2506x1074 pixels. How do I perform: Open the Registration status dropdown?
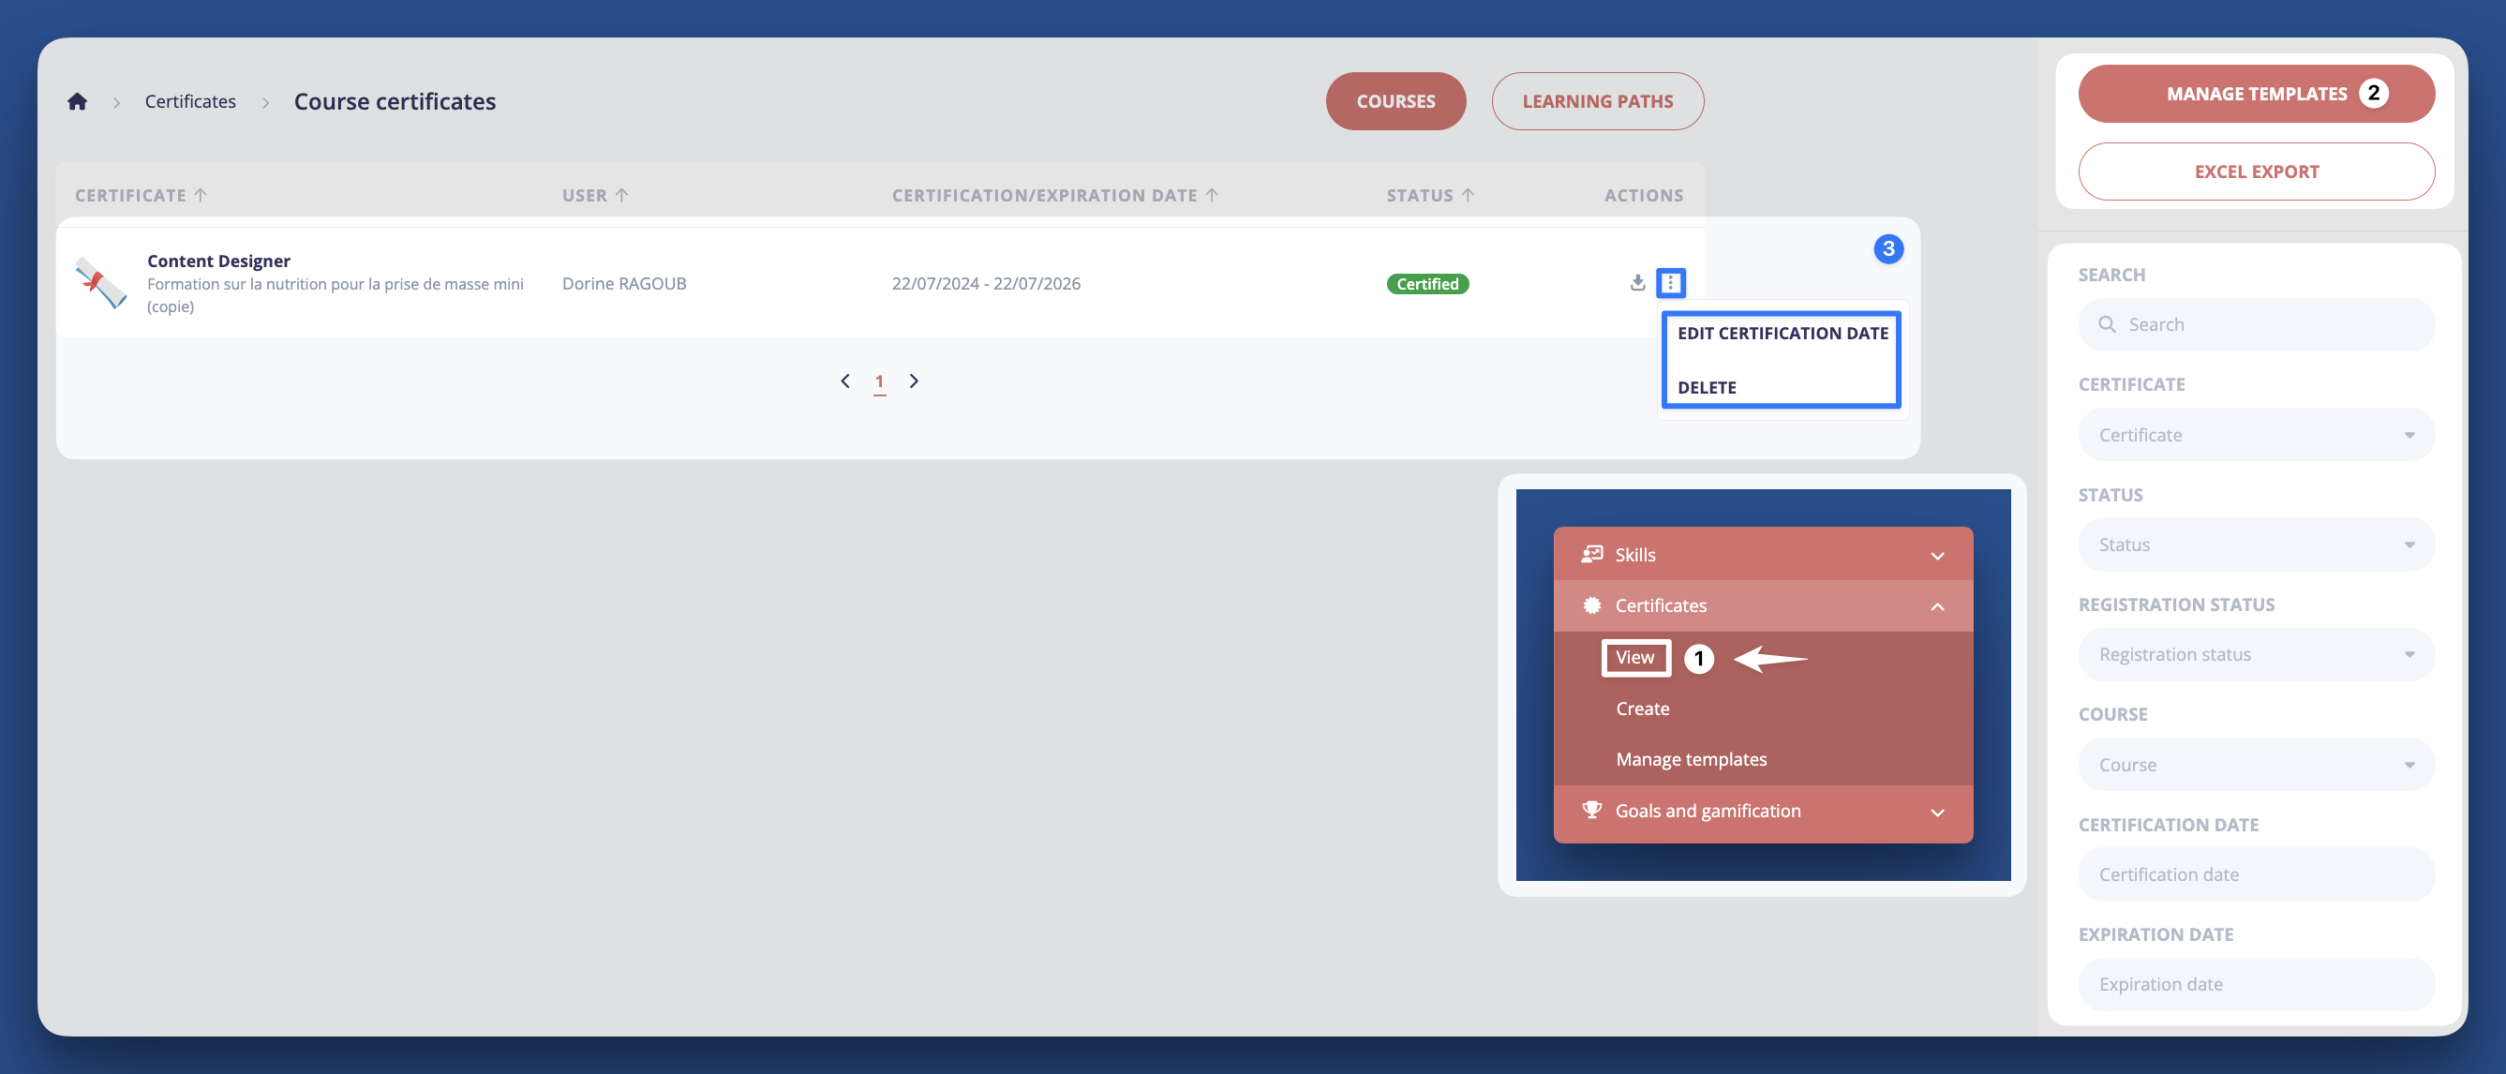tap(2256, 655)
